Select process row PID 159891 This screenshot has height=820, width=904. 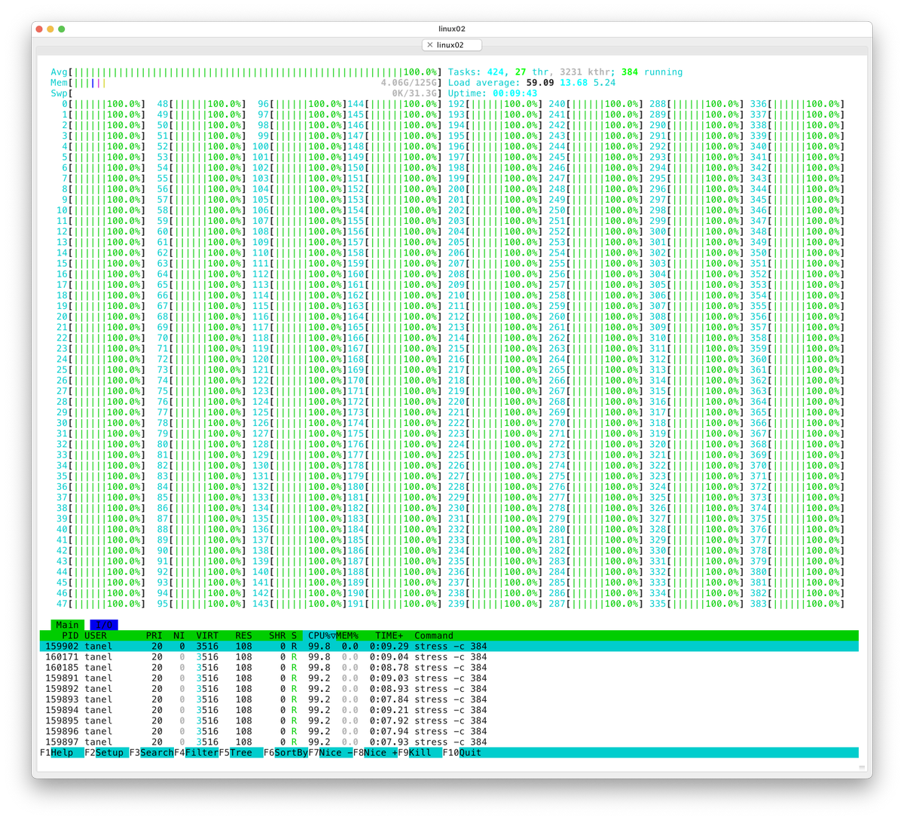[449, 678]
